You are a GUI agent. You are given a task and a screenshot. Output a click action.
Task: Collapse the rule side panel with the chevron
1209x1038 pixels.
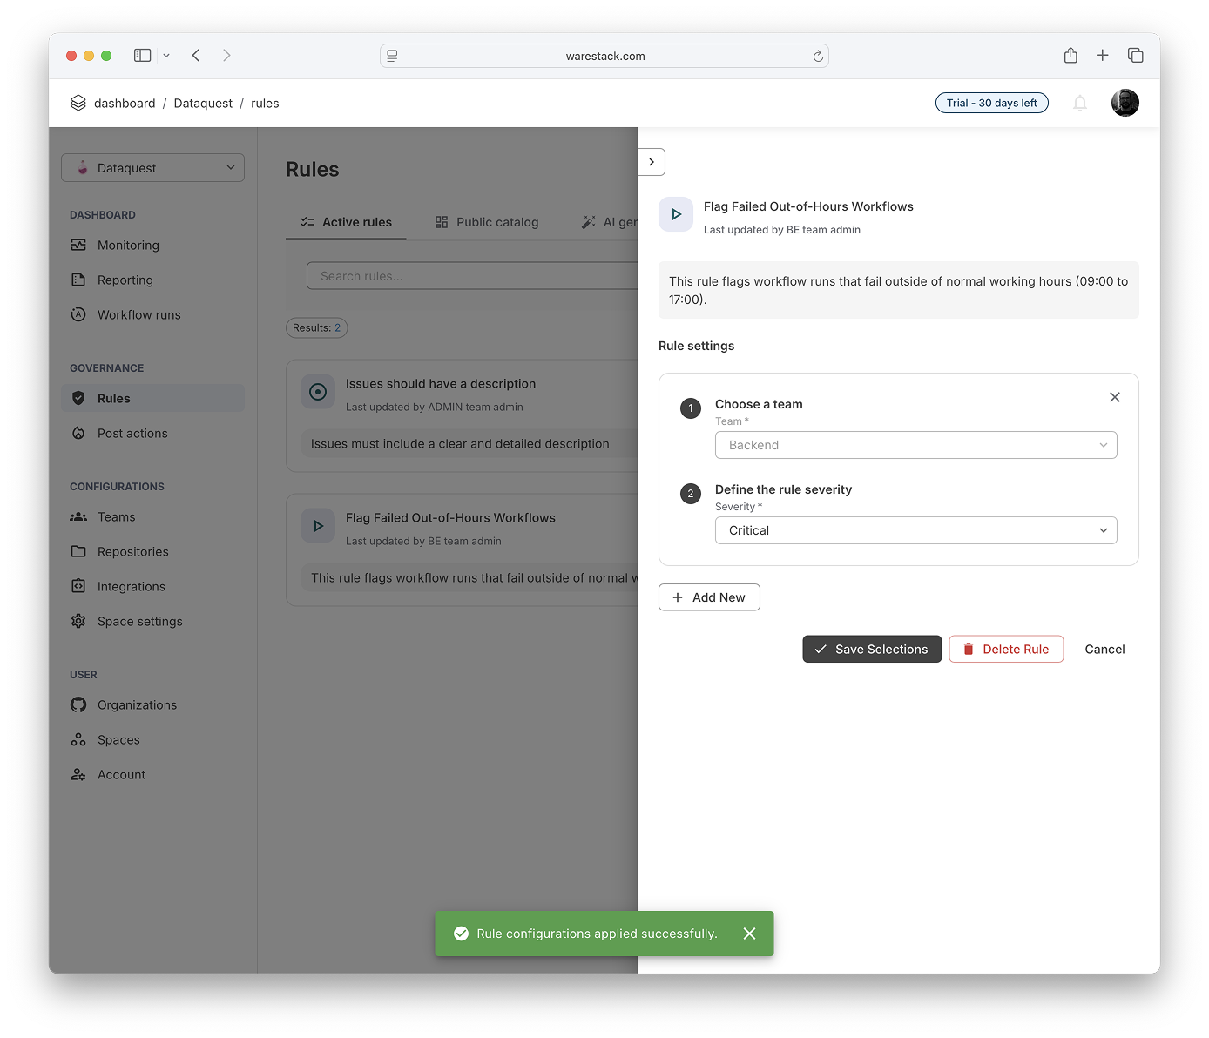tap(652, 162)
